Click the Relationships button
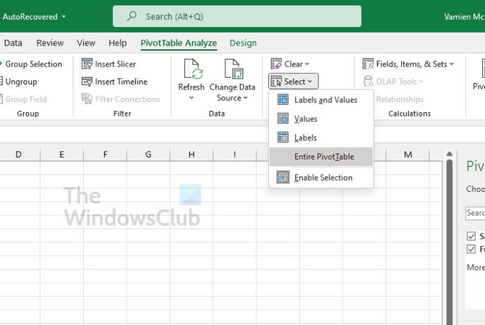The width and height of the screenshot is (485, 325). 400,99
